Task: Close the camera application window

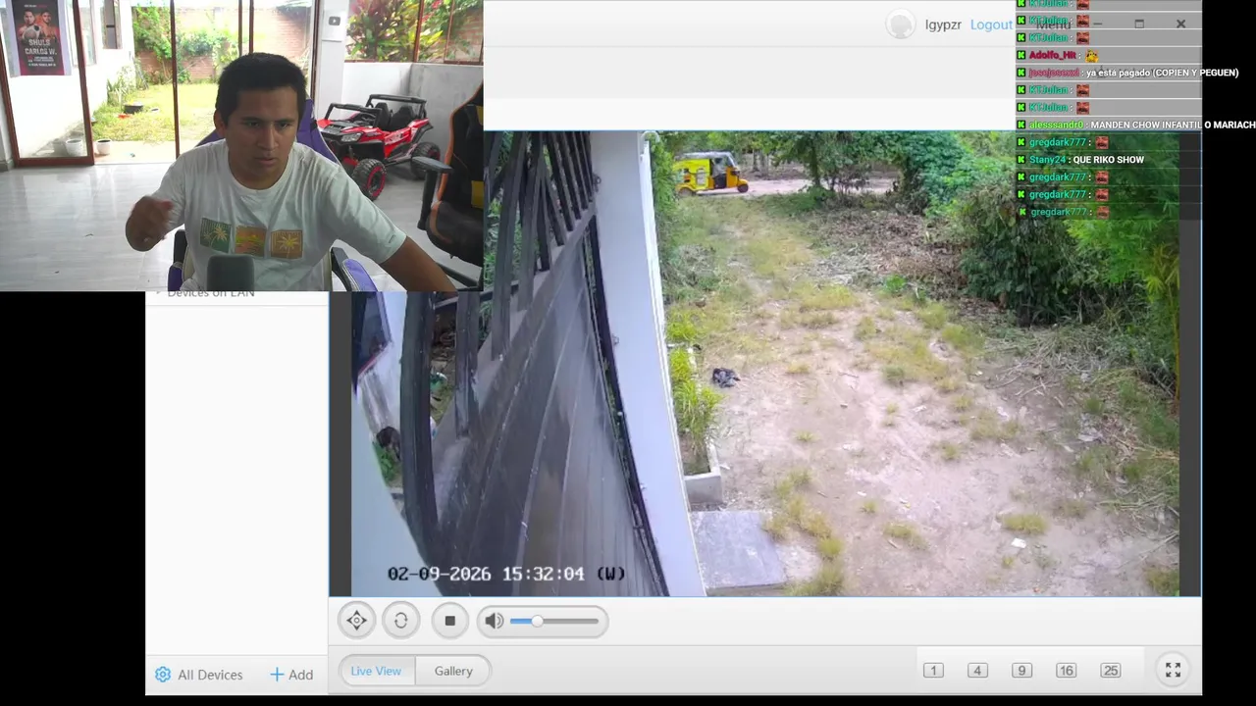Action: [x=1180, y=24]
